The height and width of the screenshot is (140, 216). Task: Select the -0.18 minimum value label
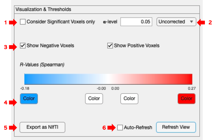pyautogui.click(x=25, y=88)
